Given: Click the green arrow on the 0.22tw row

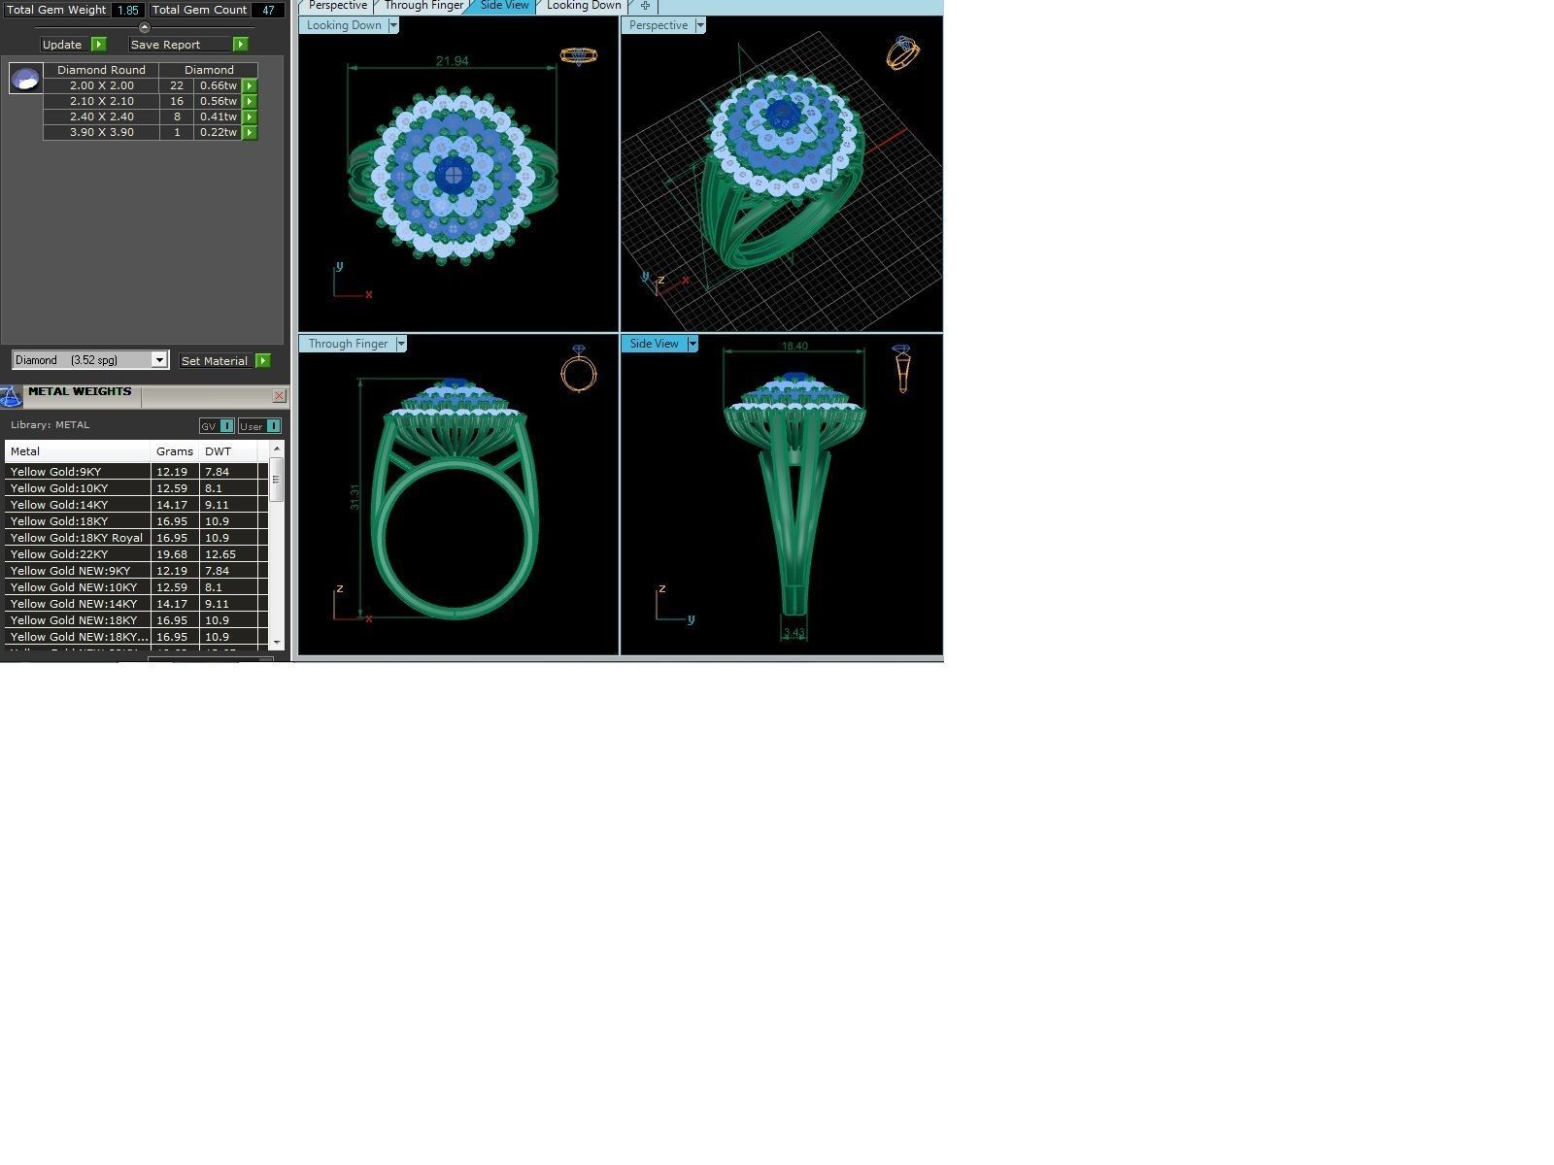Looking at the screenshot, I should tap(250, 132).
